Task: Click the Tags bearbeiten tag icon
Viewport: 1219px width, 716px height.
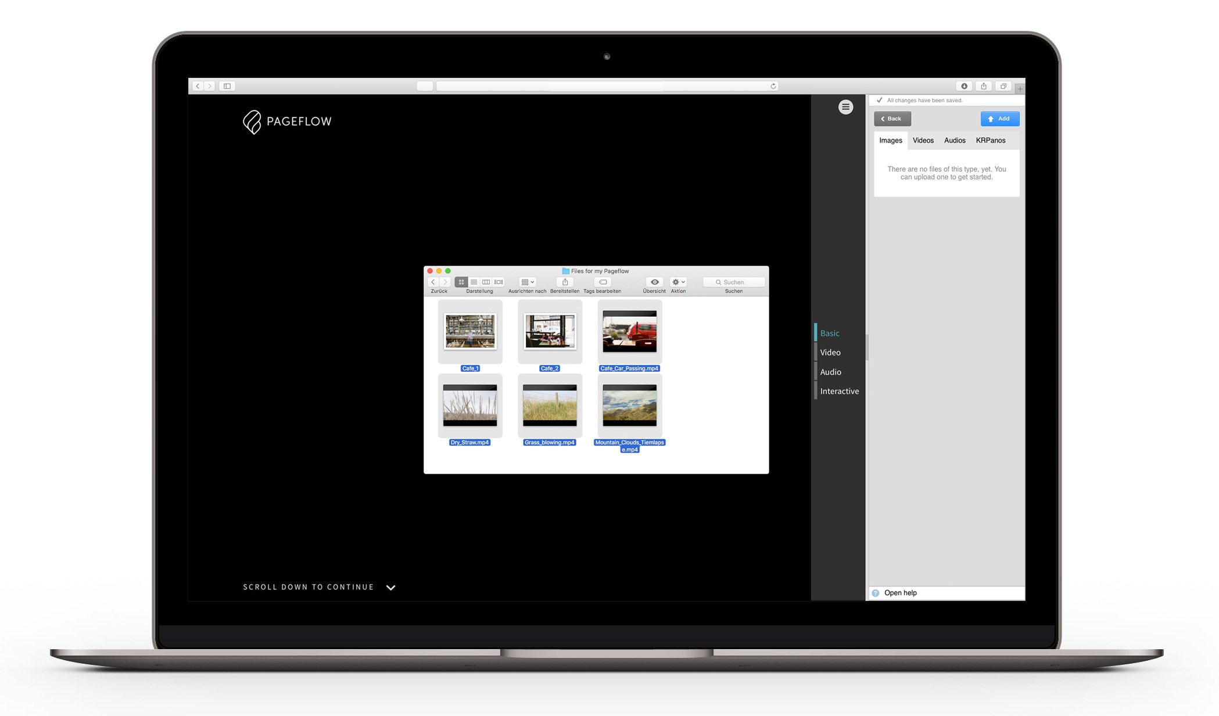Action: (603, 282)
